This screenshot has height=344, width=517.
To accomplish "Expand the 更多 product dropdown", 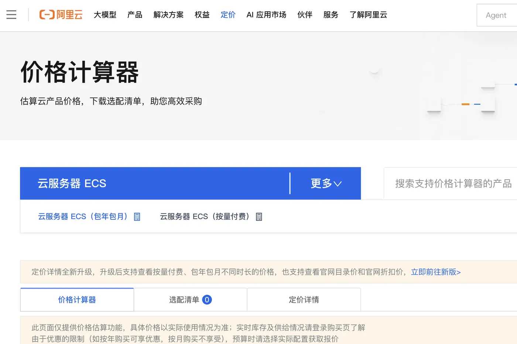I will pyautogui.click(x=326, y=183).
